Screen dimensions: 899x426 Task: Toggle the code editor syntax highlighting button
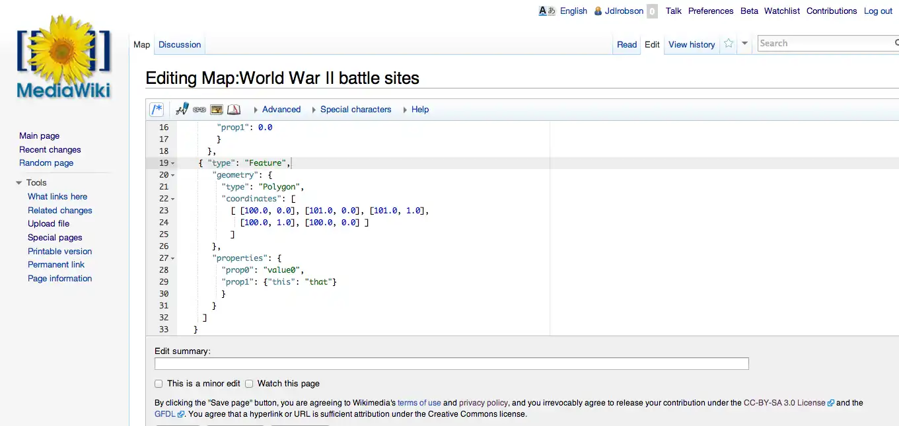click(157, 110)
